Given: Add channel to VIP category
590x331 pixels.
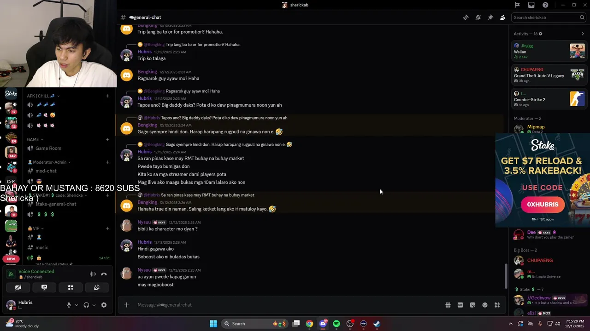Looking at the screenshot, I should 107,228.
